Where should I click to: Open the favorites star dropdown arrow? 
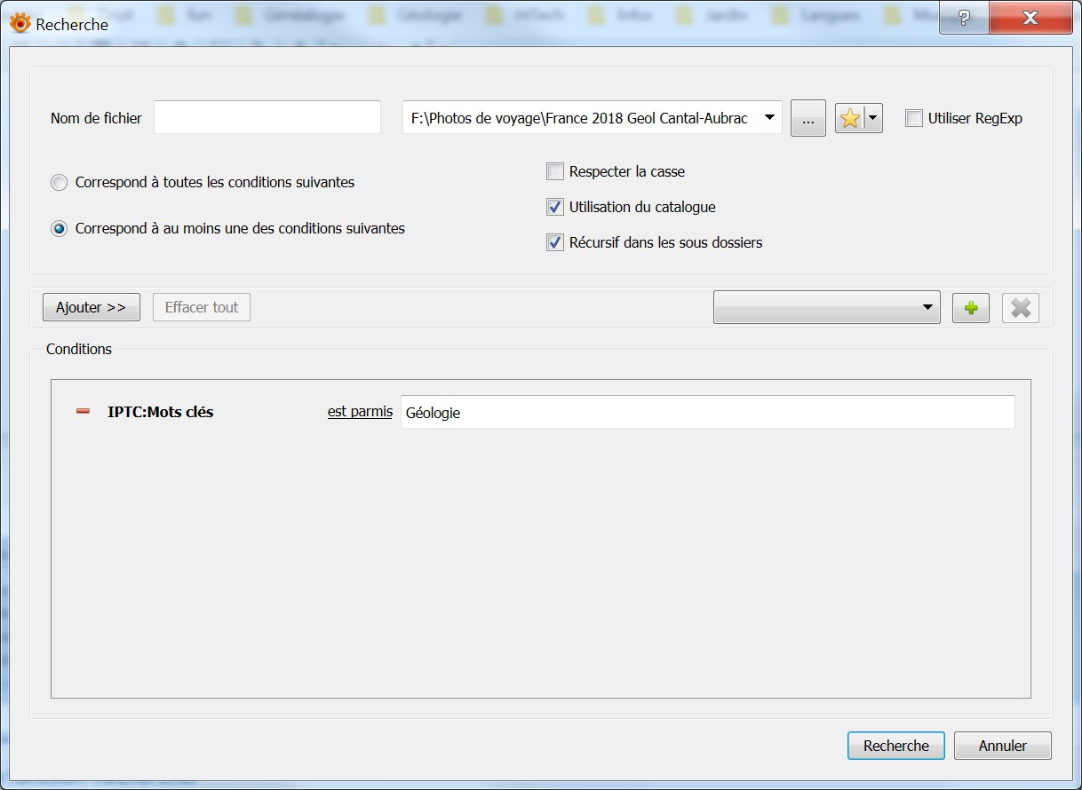(873, 118)
